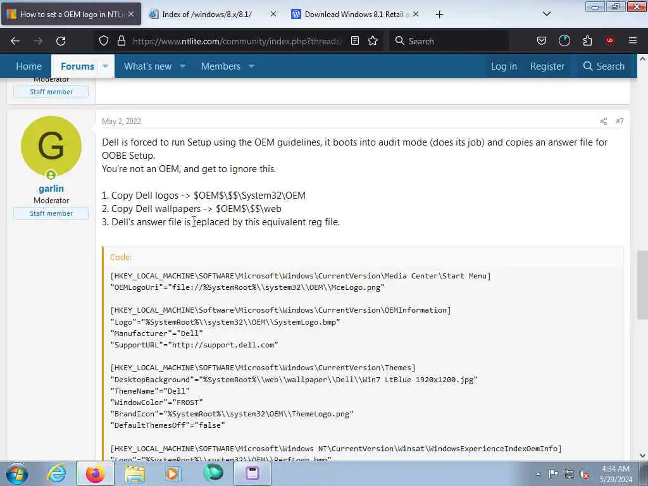Open the What's new page
The image size is (648, 486).
tap(147, 66)
